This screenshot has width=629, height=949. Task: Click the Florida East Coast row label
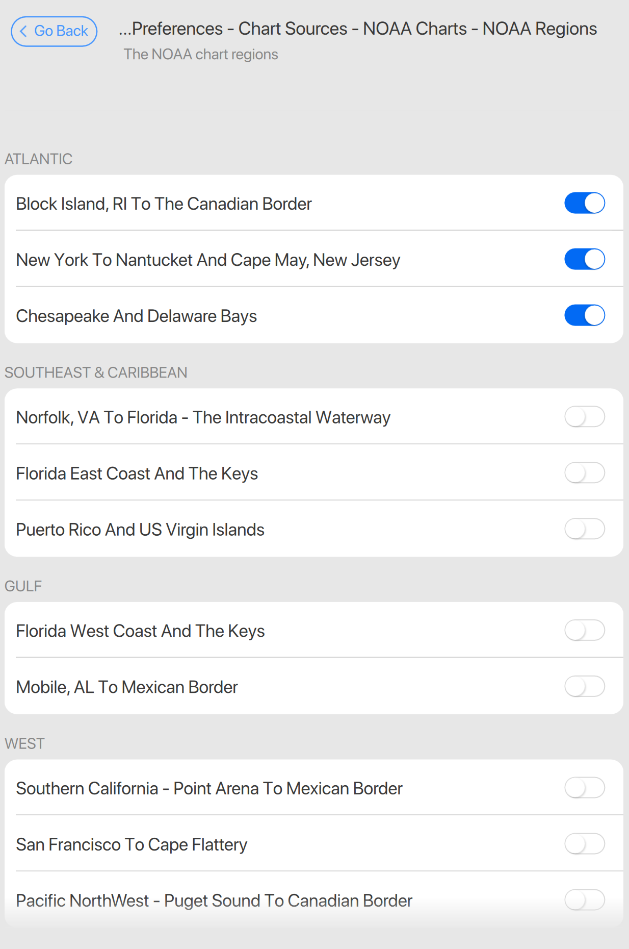(137, 473)
